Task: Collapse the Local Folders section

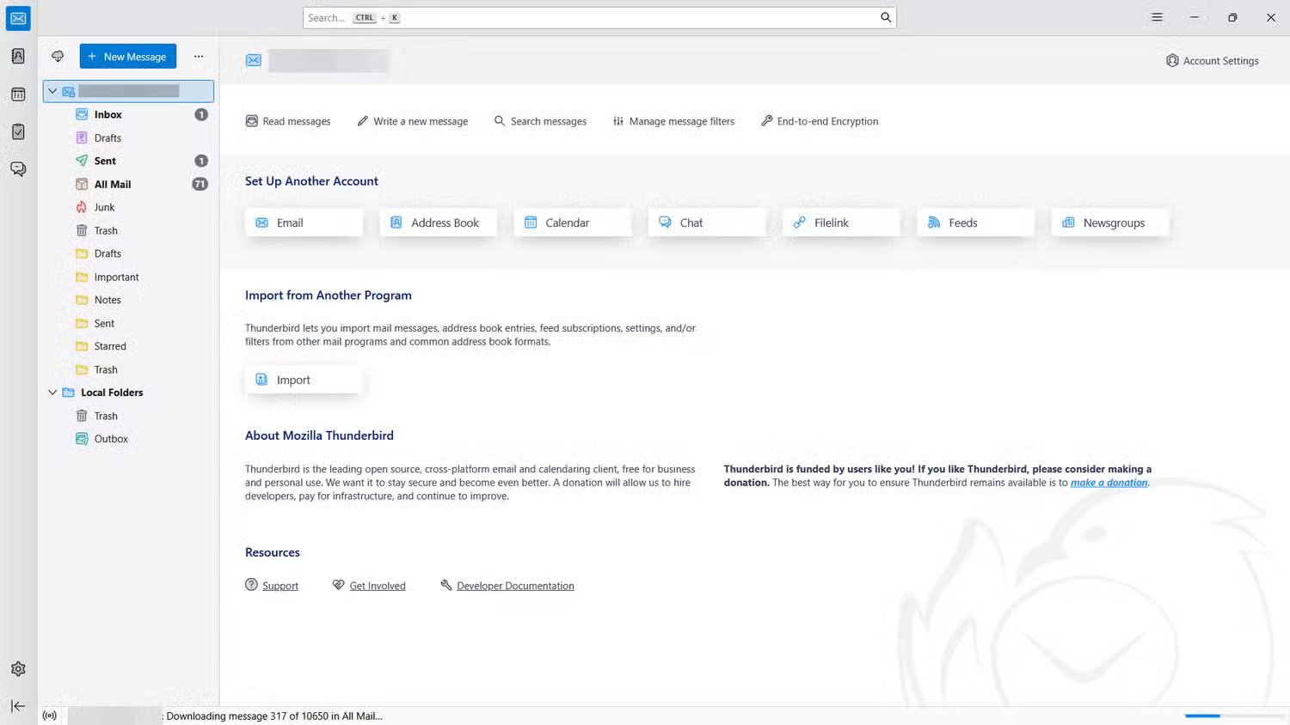Action: pos(52,393)
